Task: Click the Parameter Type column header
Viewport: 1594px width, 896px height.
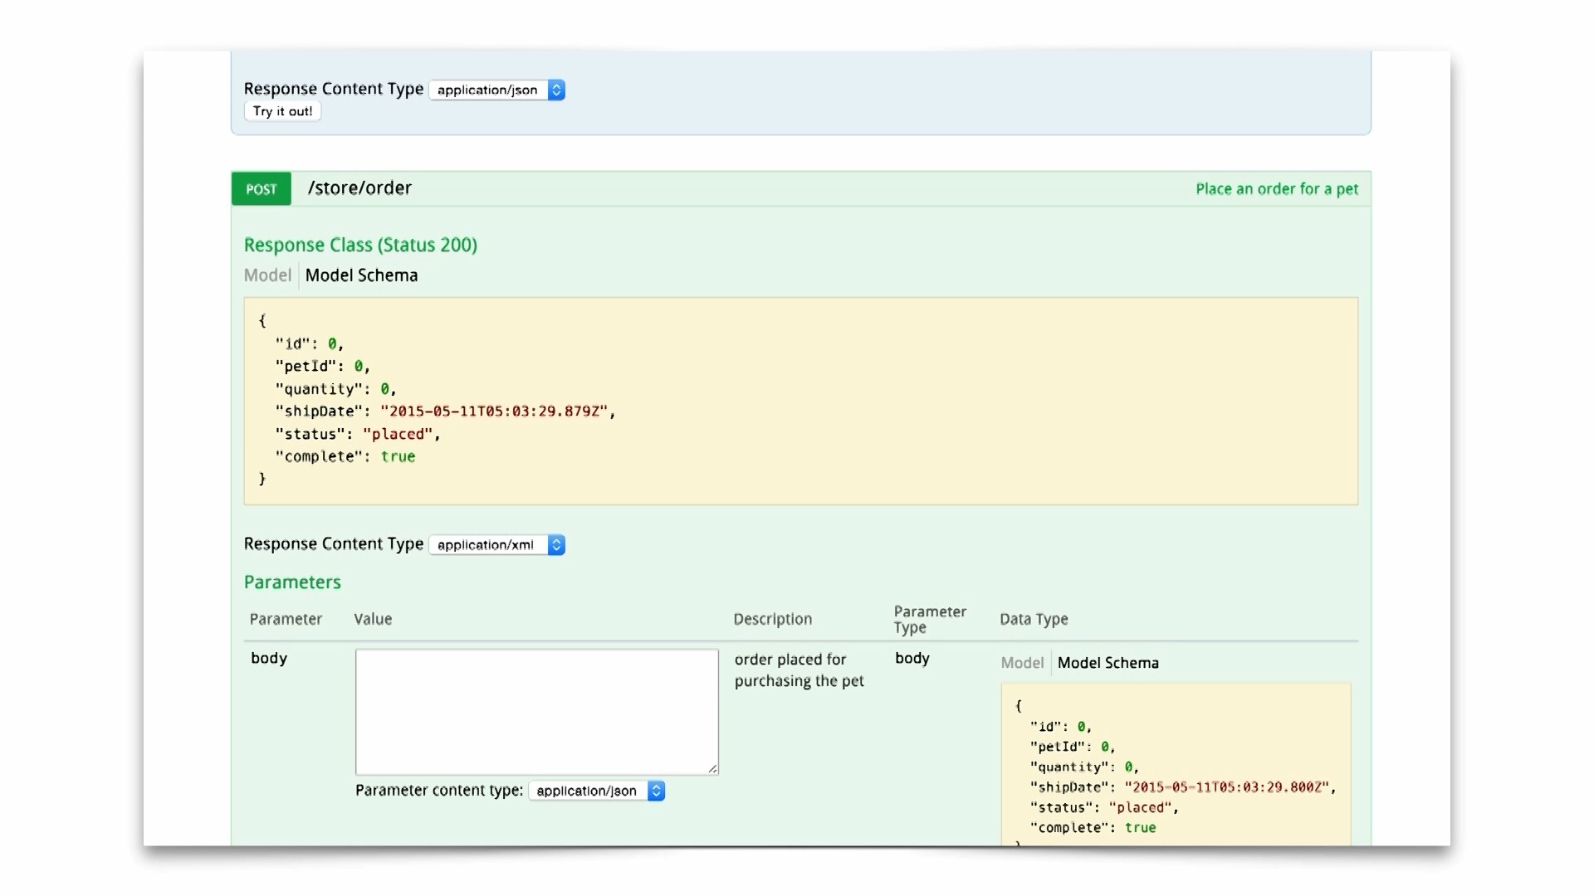Action: [930, 619]
